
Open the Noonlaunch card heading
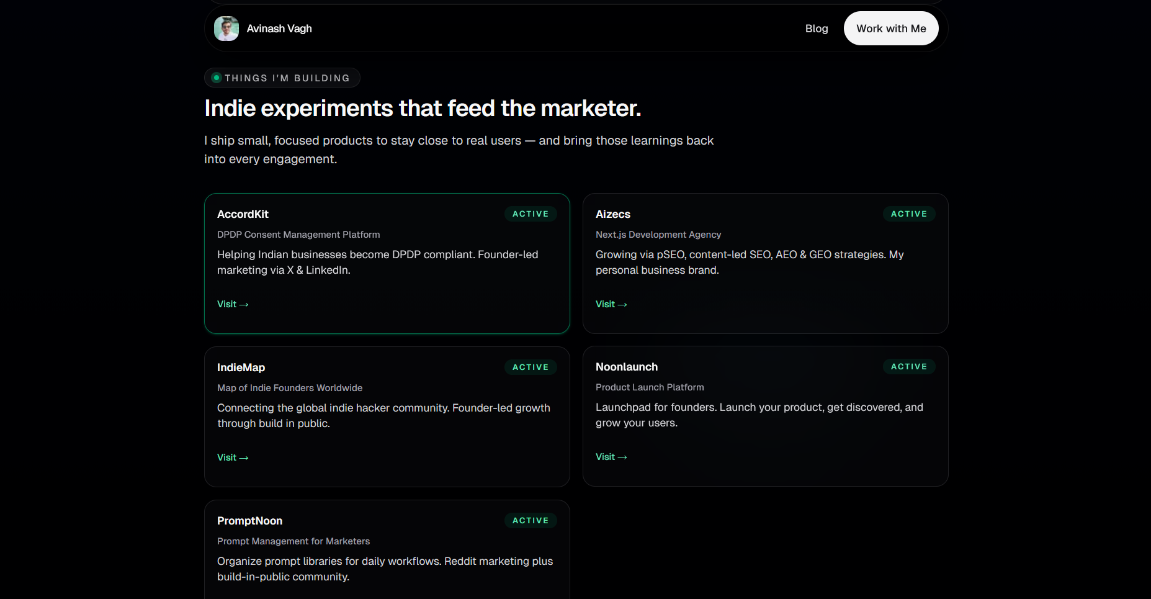(x=626, y=367)
